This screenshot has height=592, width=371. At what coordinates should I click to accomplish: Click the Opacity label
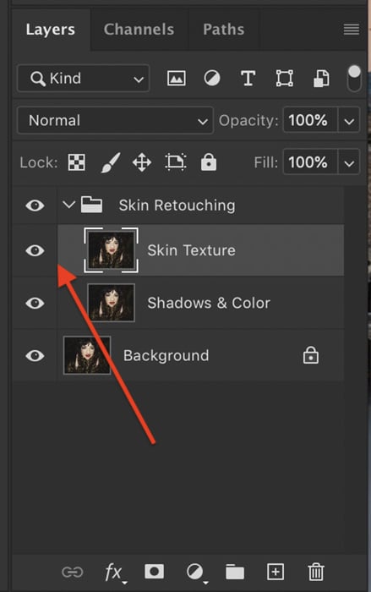pos(248,121)
